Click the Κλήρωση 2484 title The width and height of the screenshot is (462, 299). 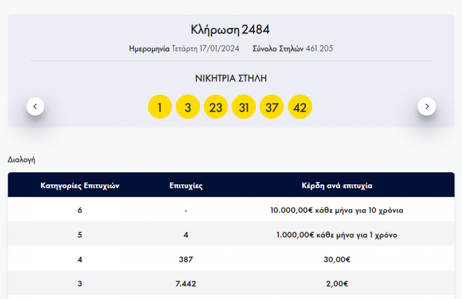tap(231, 30)
